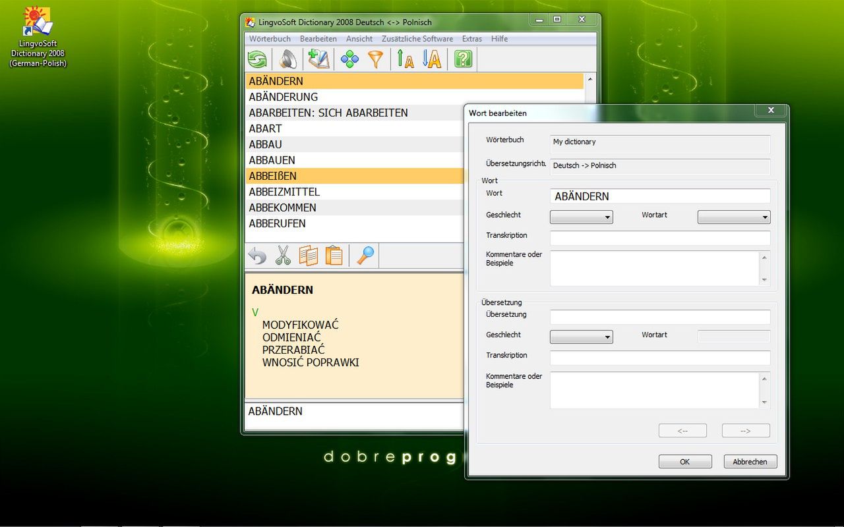Click the Transkription field in Übersetzung section
This screenshot has width=844, height=527.
[660, 358]
